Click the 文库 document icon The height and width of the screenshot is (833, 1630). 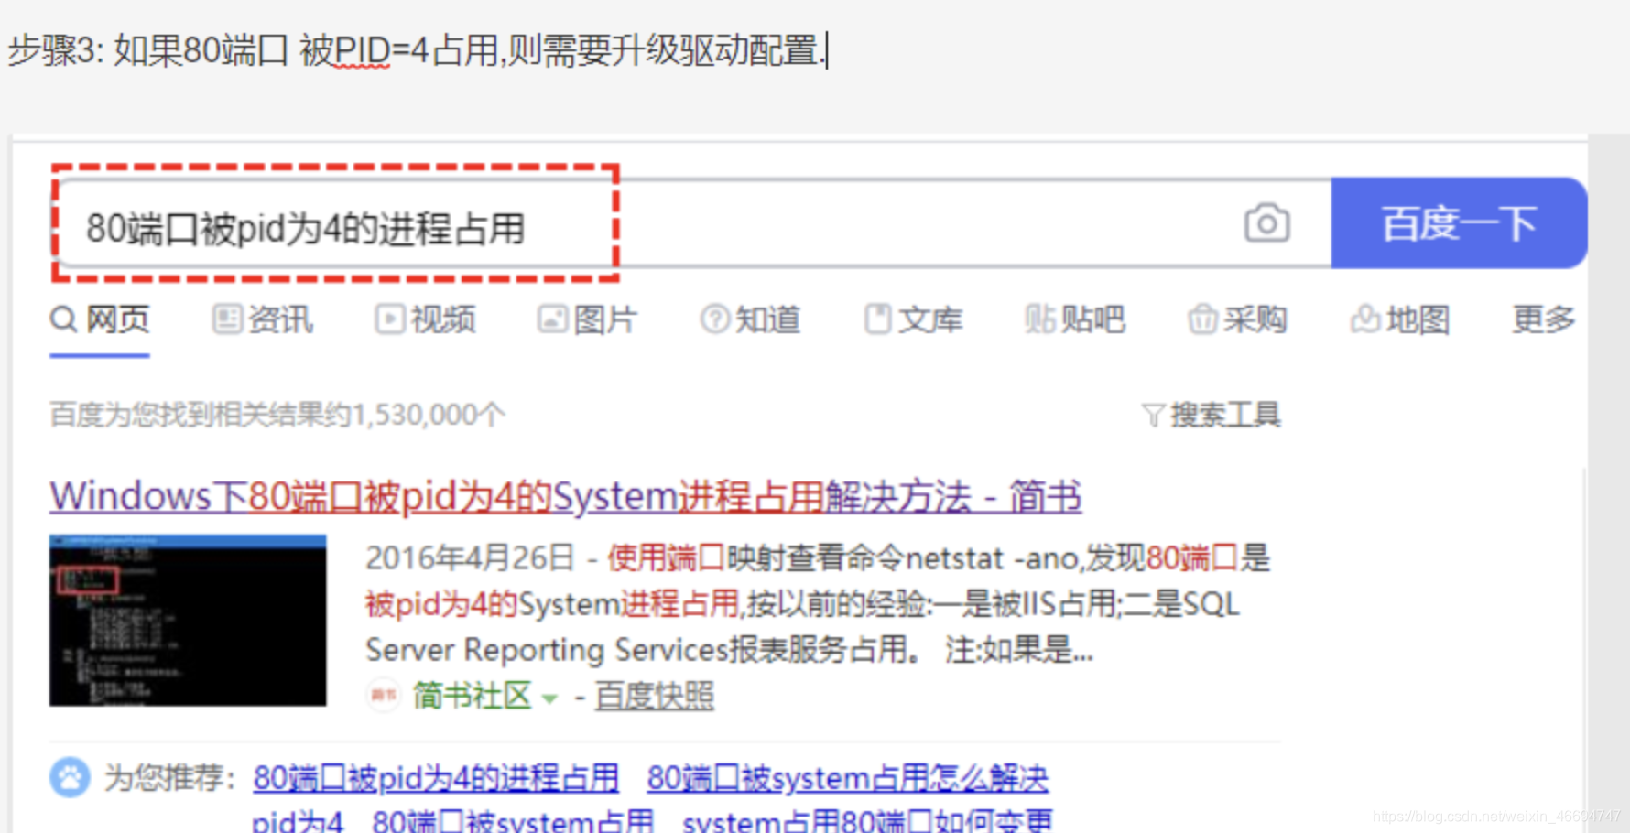pos(877,319)
